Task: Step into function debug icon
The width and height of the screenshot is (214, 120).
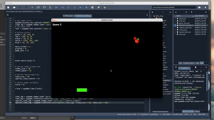Action: 68,7
